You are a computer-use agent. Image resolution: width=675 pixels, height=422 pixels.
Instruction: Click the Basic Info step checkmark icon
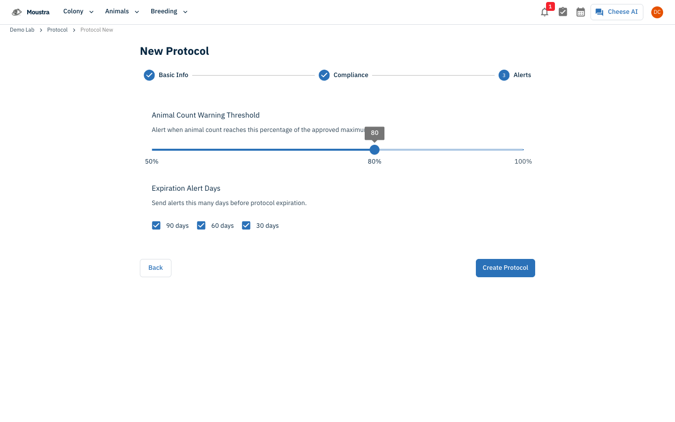(x=149, y=75)
